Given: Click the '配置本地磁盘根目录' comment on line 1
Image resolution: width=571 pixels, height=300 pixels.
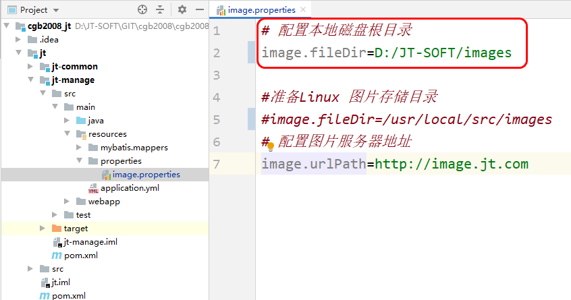Looking at the screenshot, I should (x=345, y=30).
